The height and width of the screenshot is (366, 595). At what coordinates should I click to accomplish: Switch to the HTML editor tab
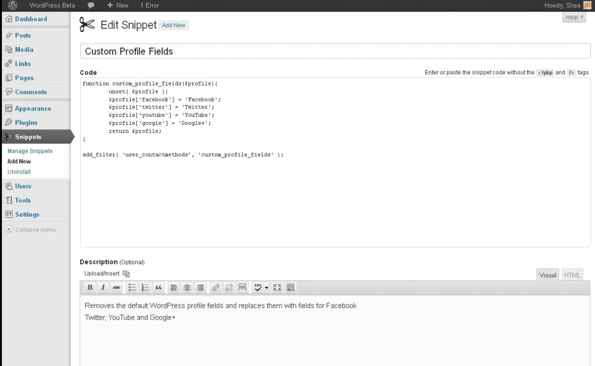[x=572, y=275]
